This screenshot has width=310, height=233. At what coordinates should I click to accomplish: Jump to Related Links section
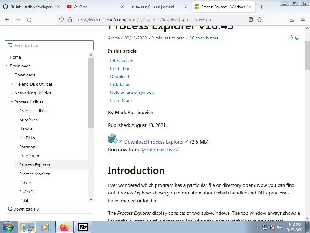click(122, 69)
